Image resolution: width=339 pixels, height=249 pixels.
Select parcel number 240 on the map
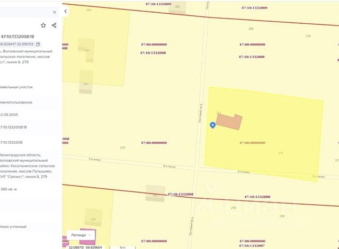(x=233, y=208)
